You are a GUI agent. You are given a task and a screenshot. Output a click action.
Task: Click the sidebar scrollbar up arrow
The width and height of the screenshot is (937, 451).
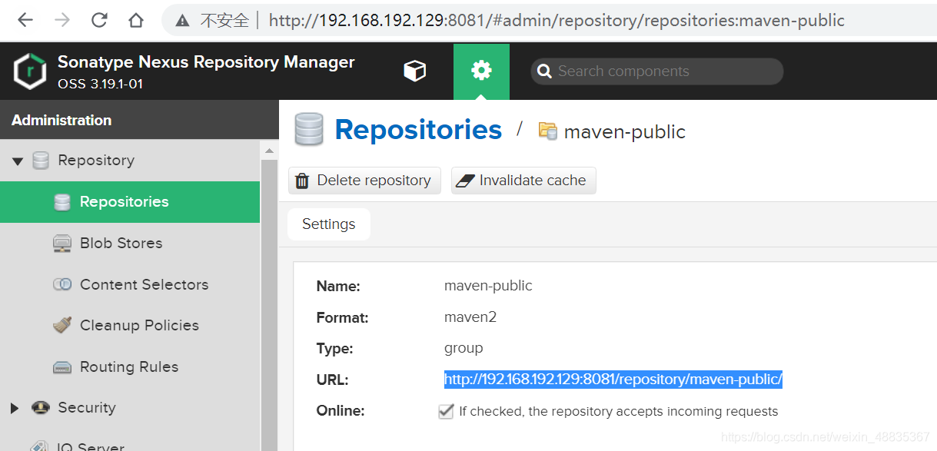(x=269, y=150)
